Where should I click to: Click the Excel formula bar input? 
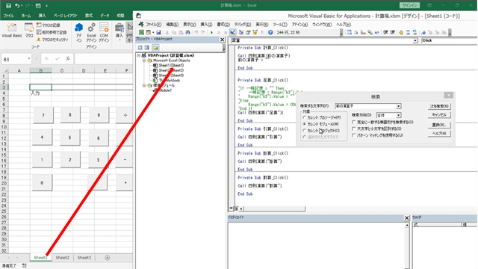[x=104, y=58]
